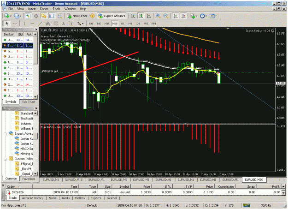Switch the chart to line chart style

click(149, 16)
